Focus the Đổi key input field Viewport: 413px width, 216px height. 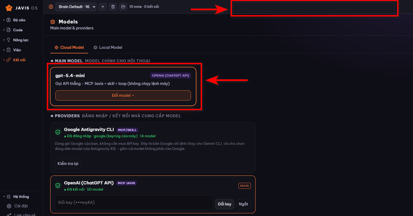coord(134,203)
